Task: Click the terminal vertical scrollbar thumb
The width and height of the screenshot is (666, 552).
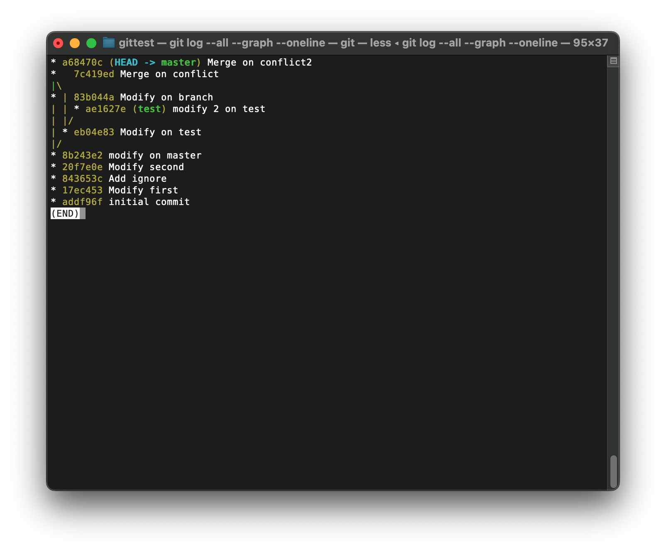Action: click(x=613, y=472)
